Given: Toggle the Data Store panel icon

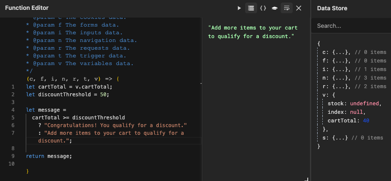Looking at the screenshot, I should click(251, 8).
